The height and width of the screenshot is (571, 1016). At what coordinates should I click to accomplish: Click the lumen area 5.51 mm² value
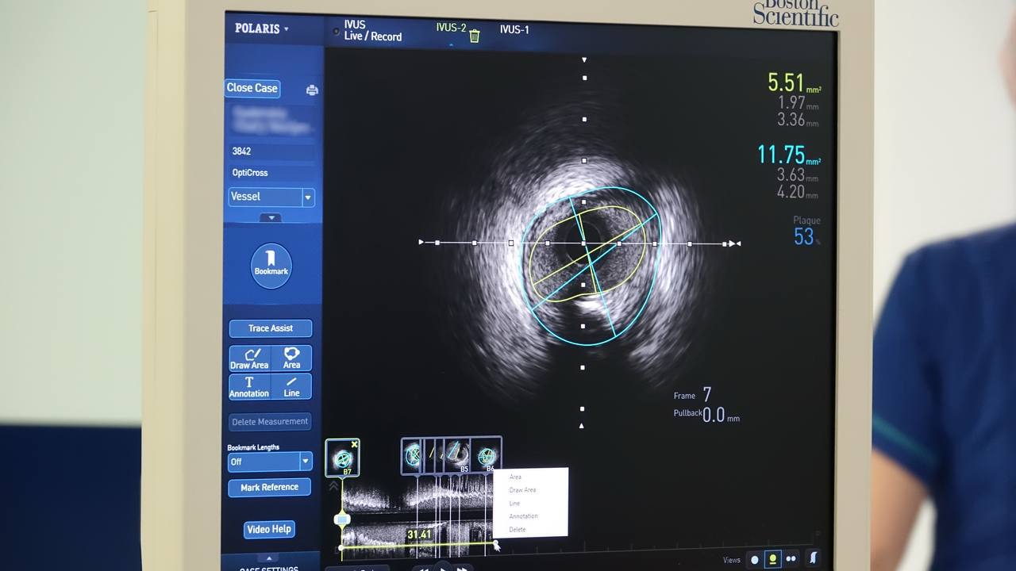794,82
